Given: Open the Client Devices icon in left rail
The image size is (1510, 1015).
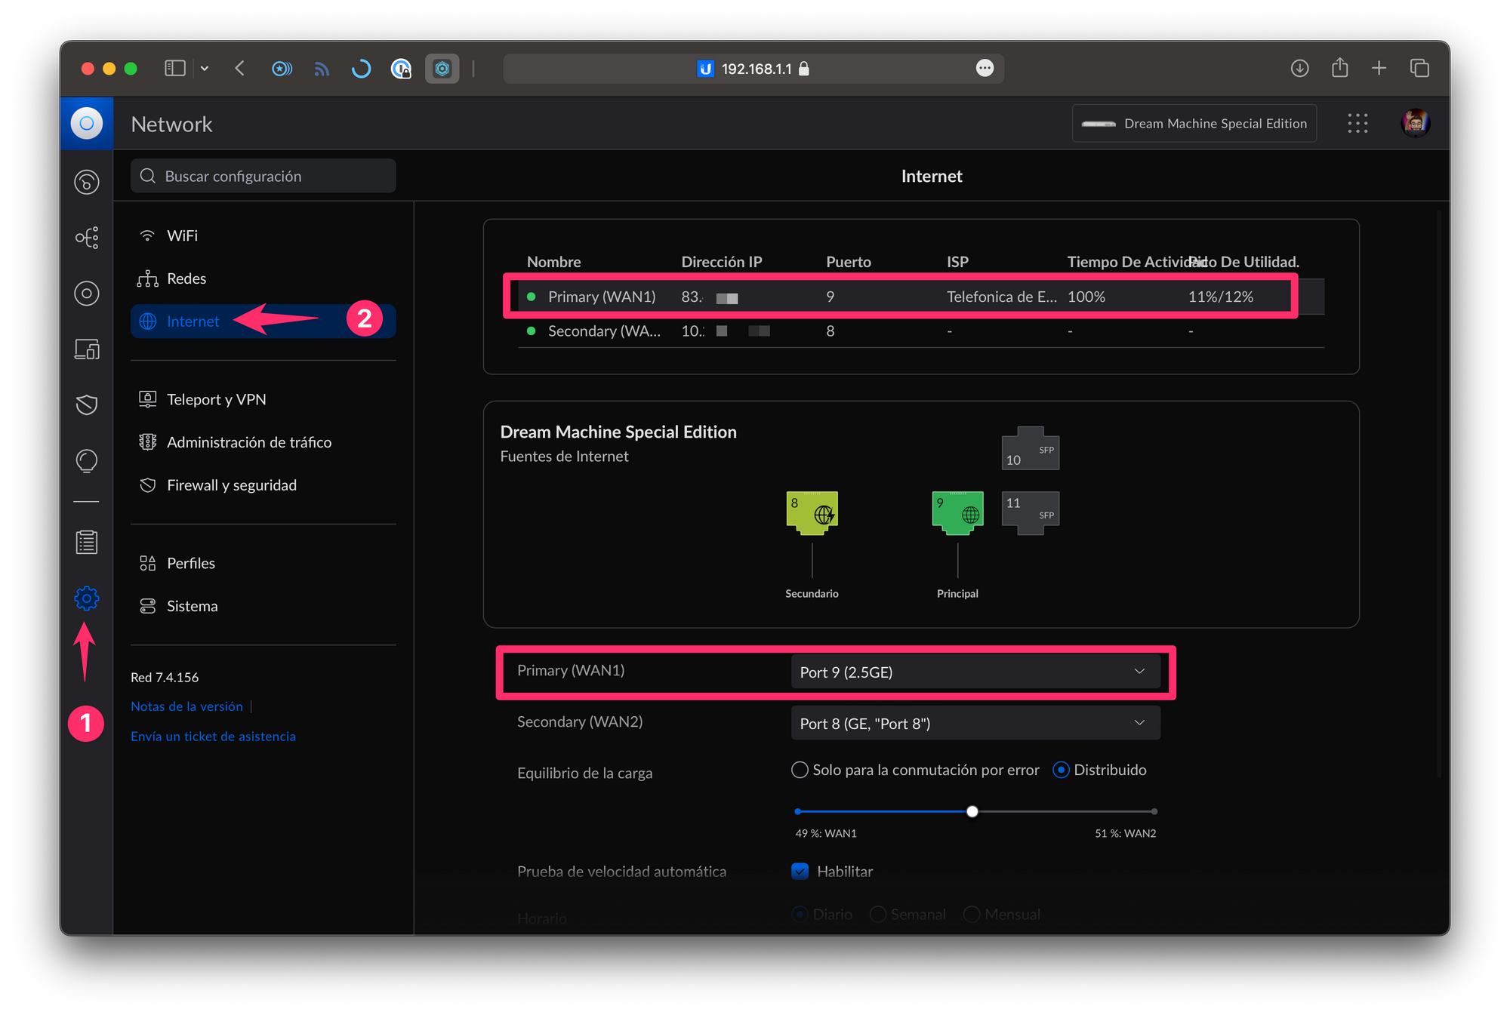Looking at the screenshot, I should tap(87, 349).
